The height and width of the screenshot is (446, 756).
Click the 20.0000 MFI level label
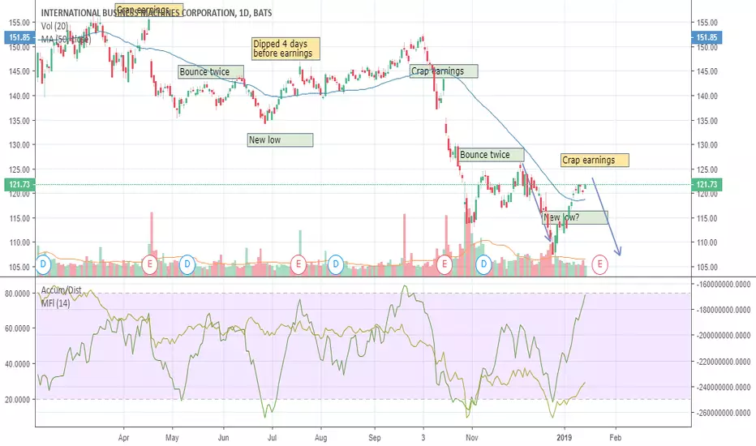tap(17, 399)
